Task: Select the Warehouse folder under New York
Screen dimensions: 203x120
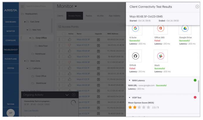Action: pos(40,54)
